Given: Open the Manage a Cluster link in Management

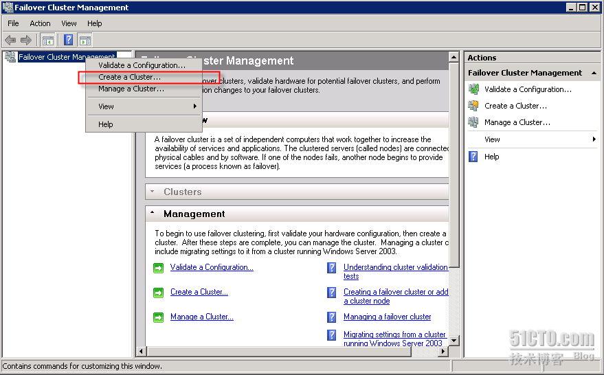Looking at the screenshot, I should [x=202, y=317].
